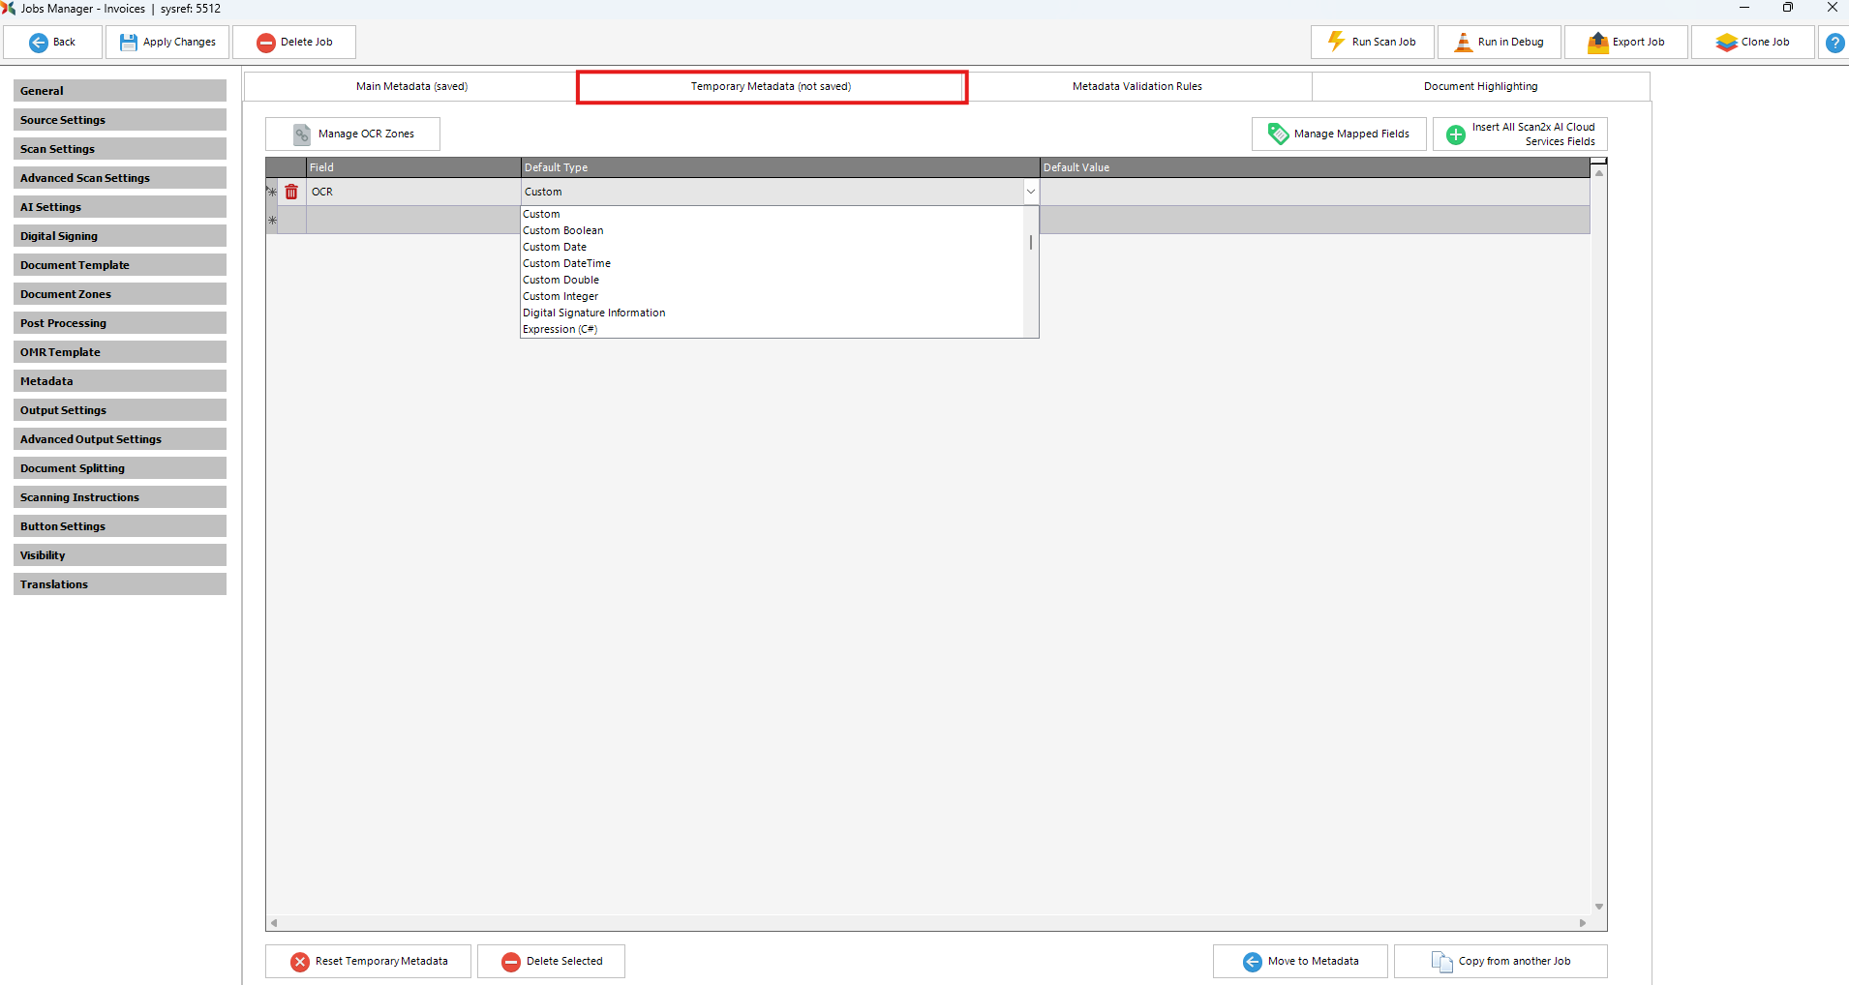Screen dimensions: 1849x985
Task: Select Custom Boolean from dropdown list
Action: tap(563, 230)
